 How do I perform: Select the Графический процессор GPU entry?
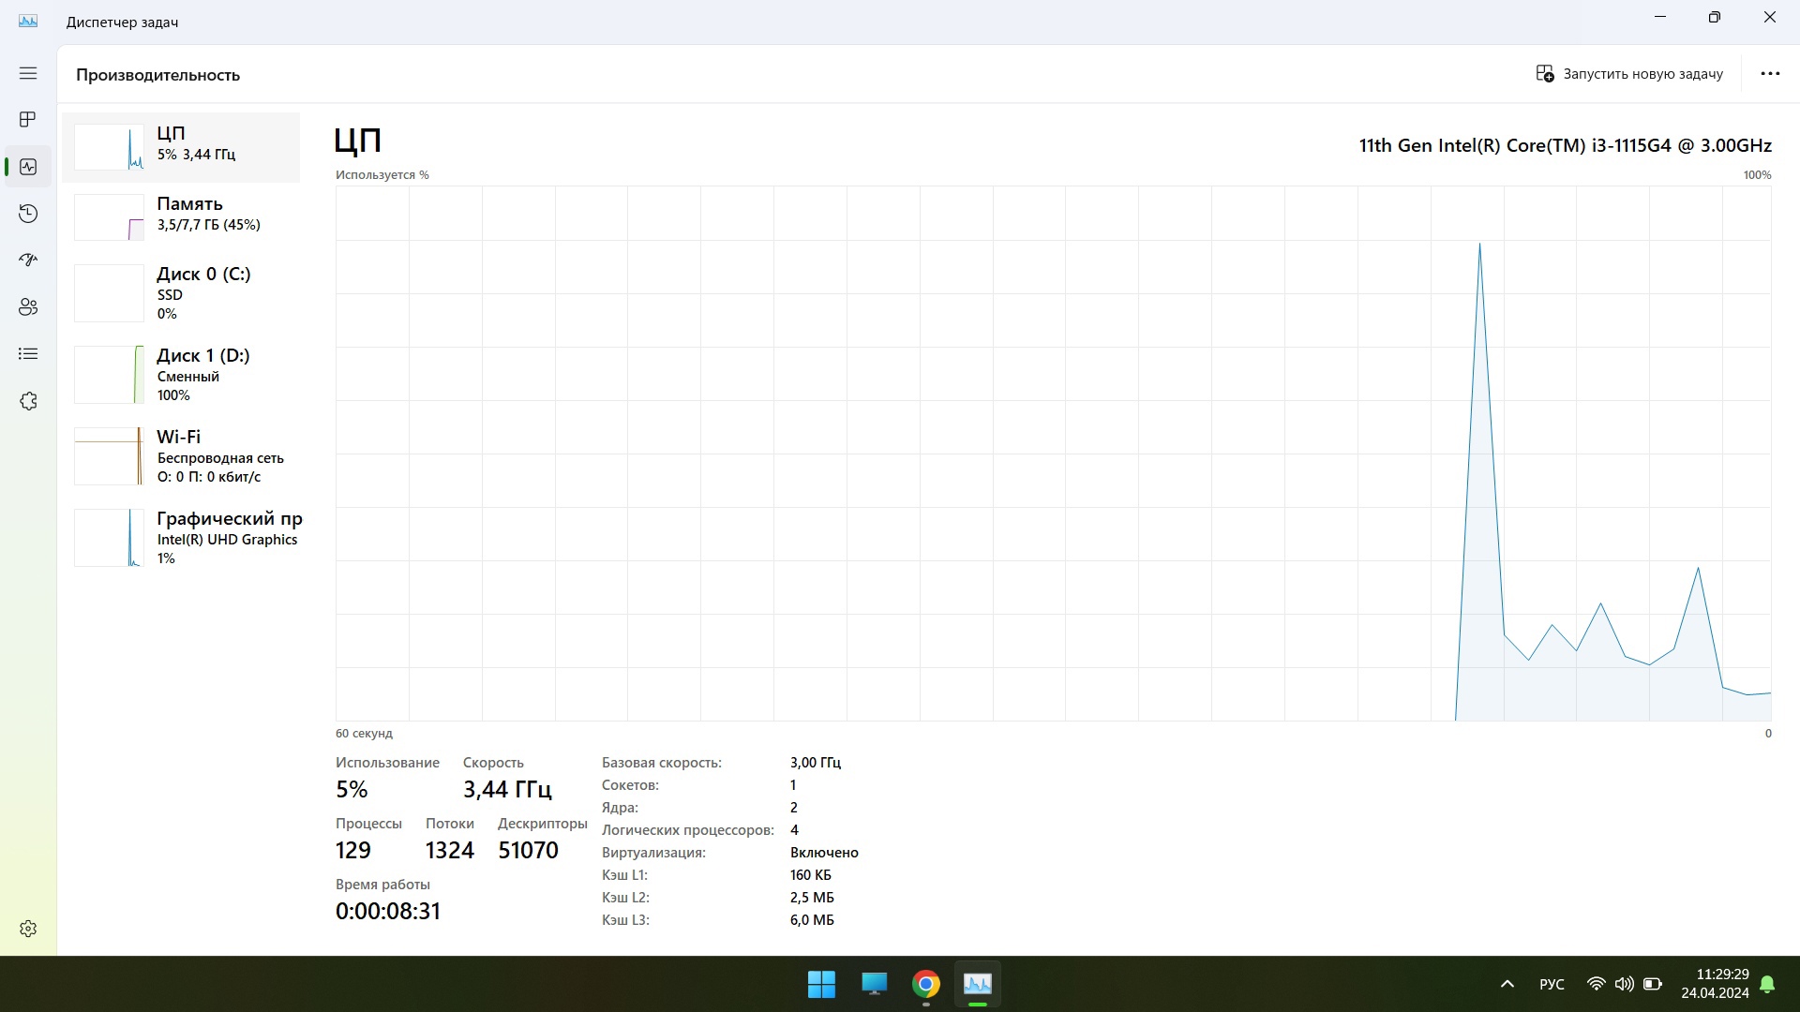(181, 538)
